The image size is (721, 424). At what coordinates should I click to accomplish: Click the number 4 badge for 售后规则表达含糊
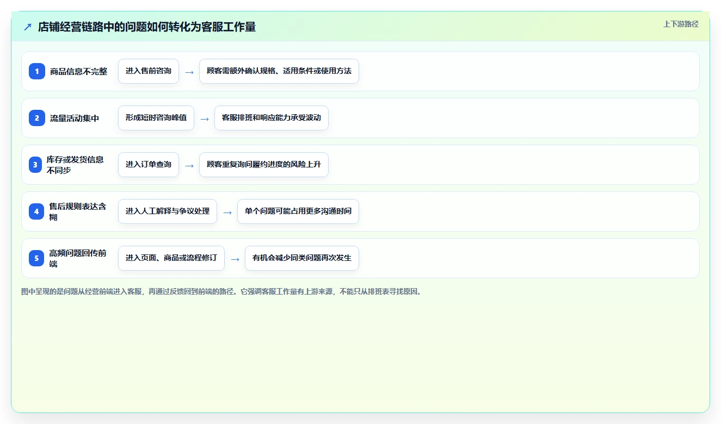tap(36, 211)
